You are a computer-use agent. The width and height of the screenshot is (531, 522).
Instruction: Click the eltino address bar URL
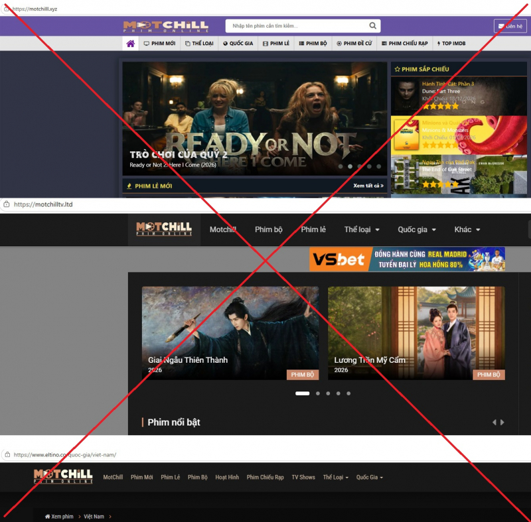pos(65,455)
